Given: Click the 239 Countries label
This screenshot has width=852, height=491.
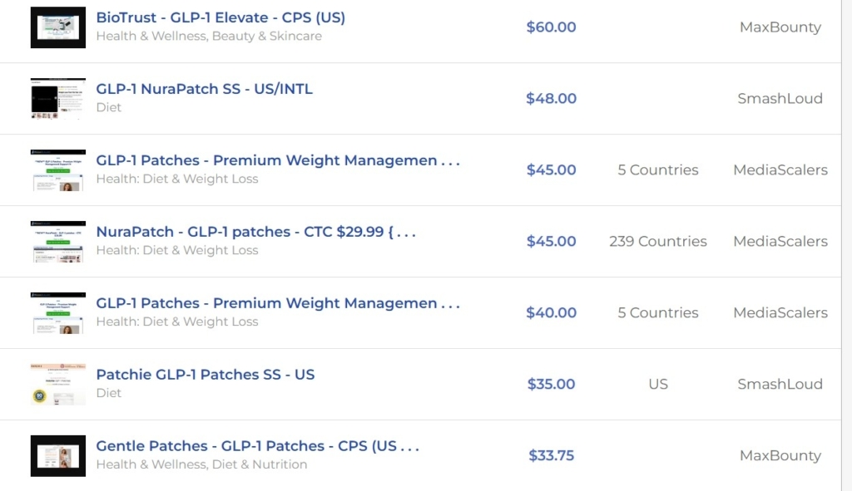Looking at the screenshot, I should point(658,242).
